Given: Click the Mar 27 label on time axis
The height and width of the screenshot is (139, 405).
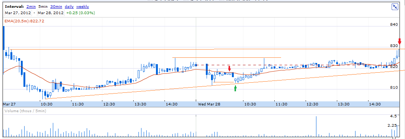Looking at the screenshot, I should point(10,104).
